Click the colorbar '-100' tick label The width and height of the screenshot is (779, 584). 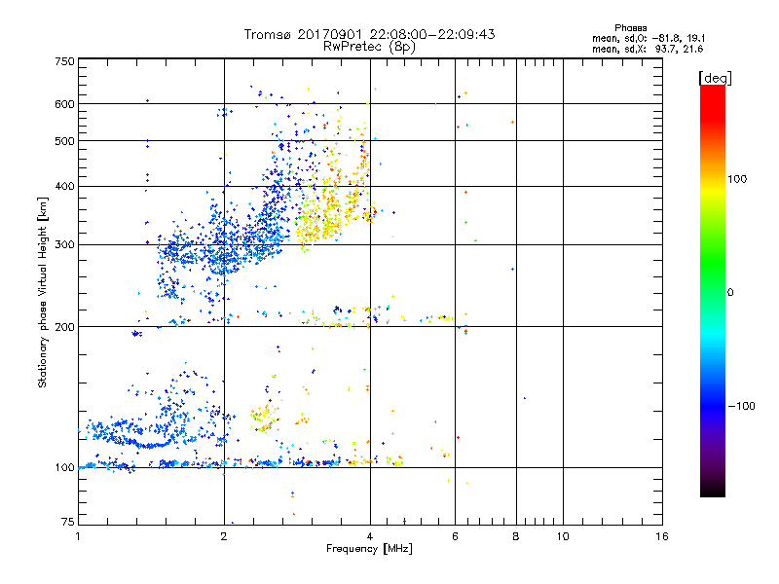coord(741,406)
